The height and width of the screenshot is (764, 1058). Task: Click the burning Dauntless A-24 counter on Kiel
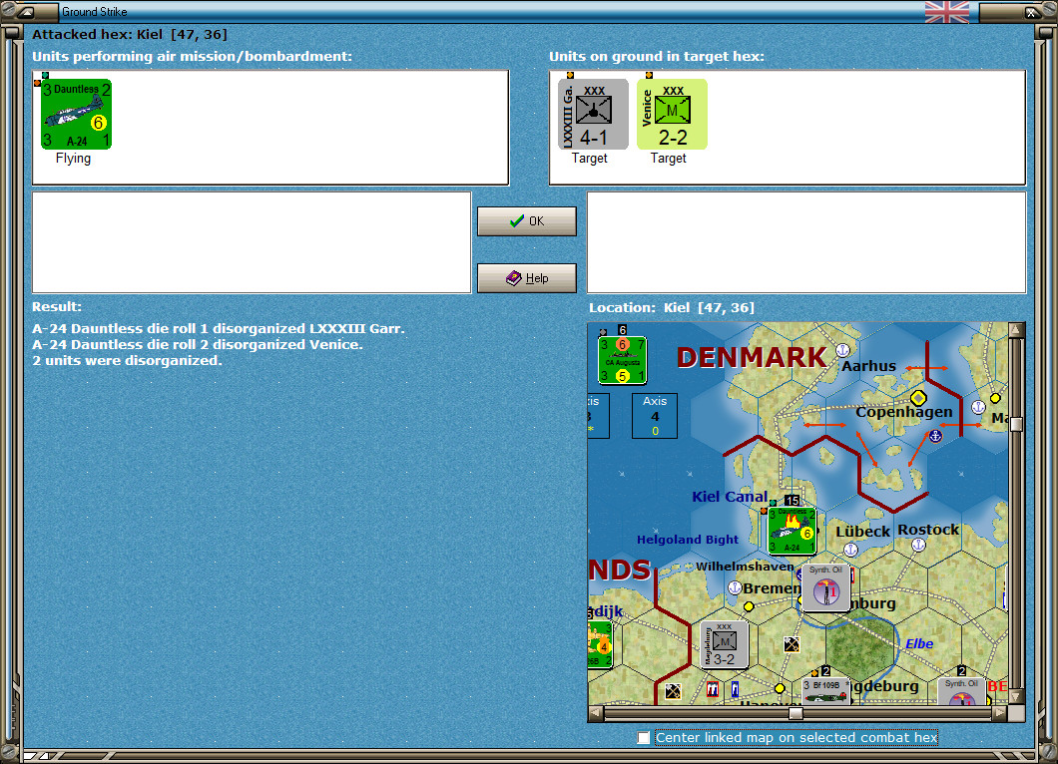point(793,531)
